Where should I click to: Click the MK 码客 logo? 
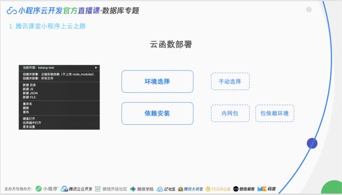click(262, 189)
